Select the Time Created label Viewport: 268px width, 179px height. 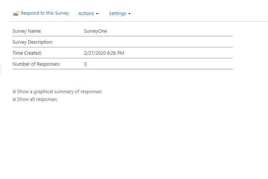(27, 53)
